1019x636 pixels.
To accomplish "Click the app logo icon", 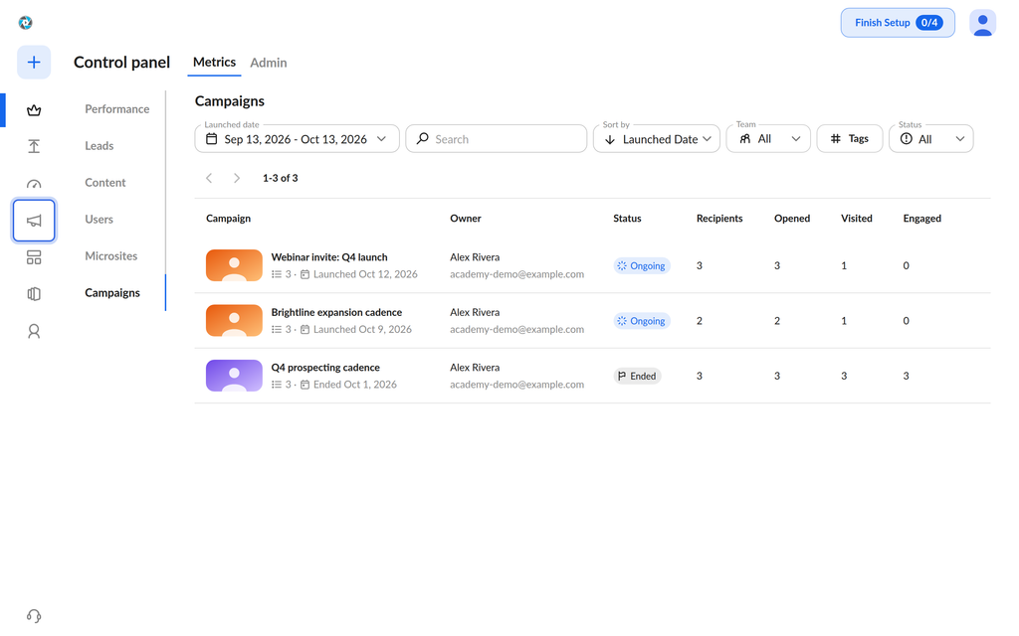I will click(x=25, y=23).
